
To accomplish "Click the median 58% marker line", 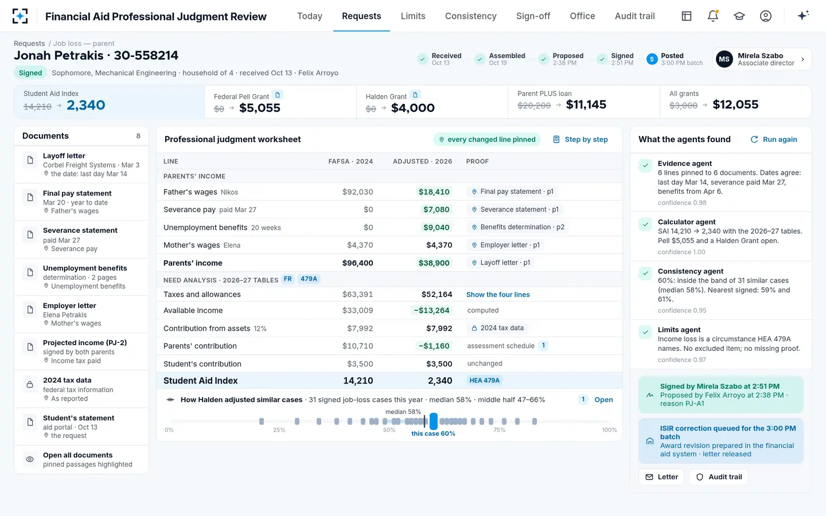I will [x=425, y=421].
